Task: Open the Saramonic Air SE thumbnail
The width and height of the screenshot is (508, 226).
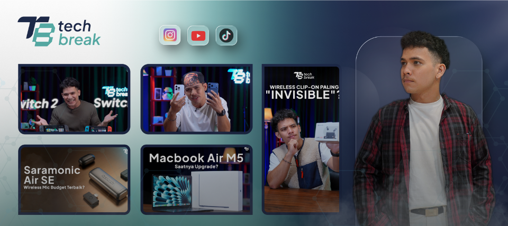Action: click(x=74, y=180)
